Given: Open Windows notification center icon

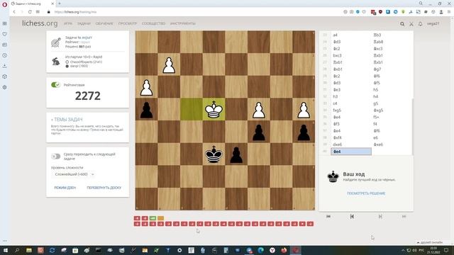Looking at the screenshot, I should click(x=446, y=250).
